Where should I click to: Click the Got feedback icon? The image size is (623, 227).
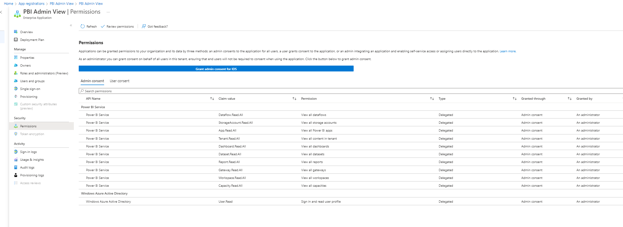click(144, 26)
